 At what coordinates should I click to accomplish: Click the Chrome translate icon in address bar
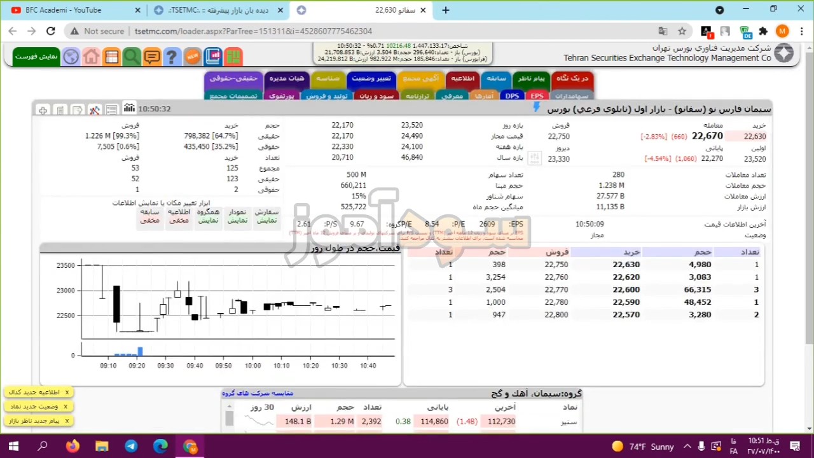pyautogui.click(x=663, y=31)
